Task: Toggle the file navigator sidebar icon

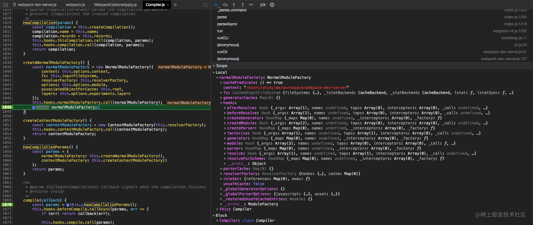Action: pos(5,5)
